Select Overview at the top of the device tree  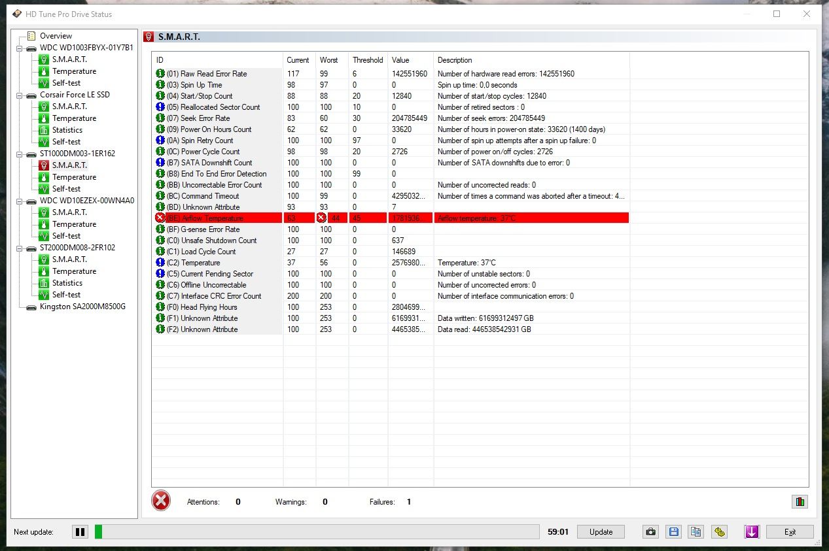click(x=55, y=35)
